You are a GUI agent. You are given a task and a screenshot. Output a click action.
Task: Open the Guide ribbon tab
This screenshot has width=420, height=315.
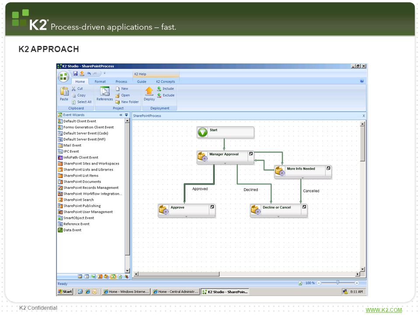(141, 81)
